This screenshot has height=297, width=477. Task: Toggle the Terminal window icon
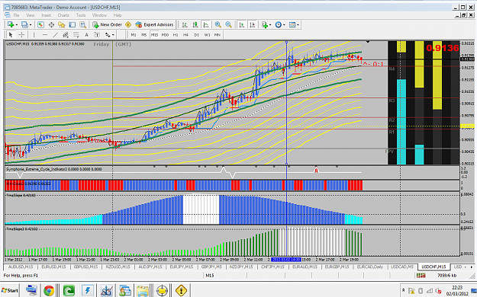72,24
